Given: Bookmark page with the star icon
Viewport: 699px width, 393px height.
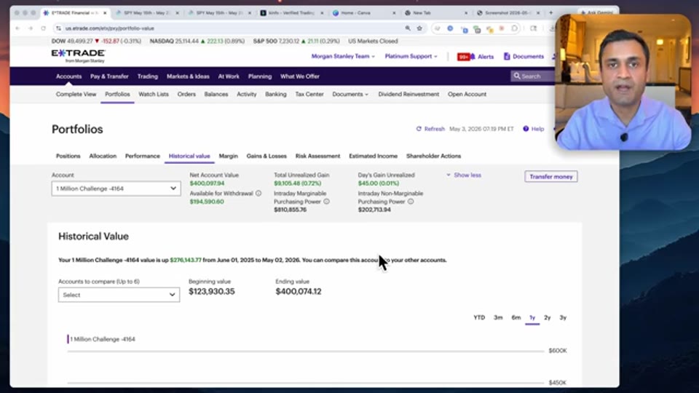Looking at the screenshot, I should pyautogui.click(x=419, y=28).
